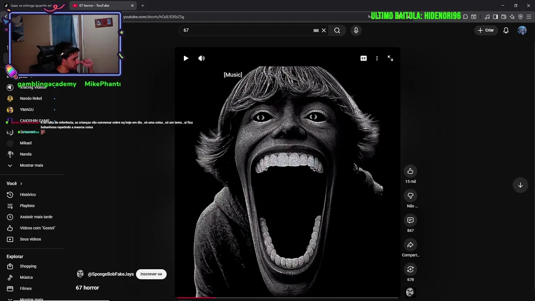Open the browser wallet icon
535x301 pixels.
(x=504, y=17)
